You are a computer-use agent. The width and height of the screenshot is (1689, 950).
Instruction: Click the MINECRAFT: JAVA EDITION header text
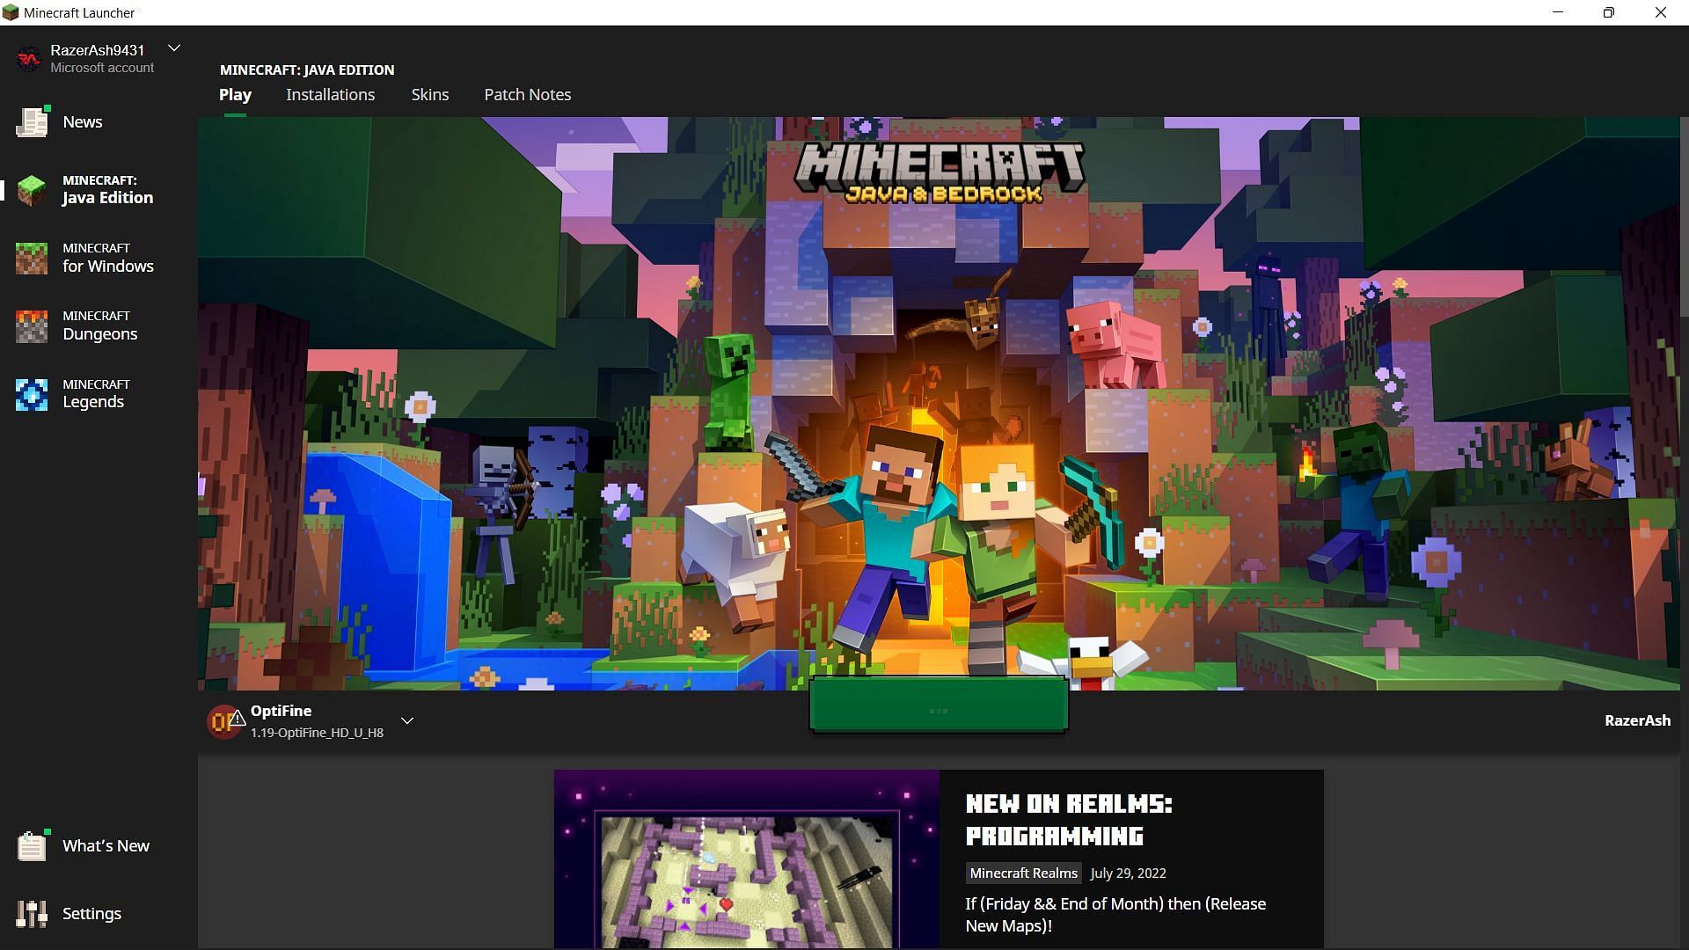point(307,69)
